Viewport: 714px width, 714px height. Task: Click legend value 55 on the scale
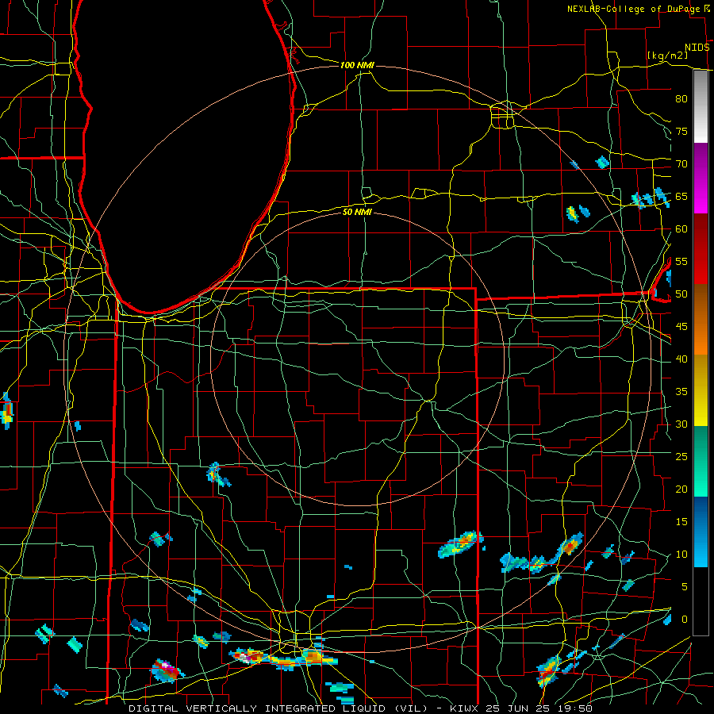tap(681, 261)
